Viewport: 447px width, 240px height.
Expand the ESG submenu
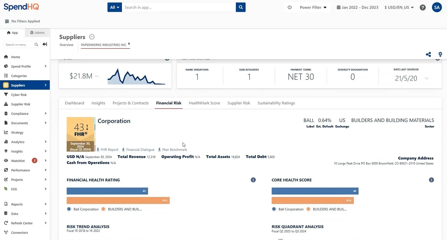(x=46, y=189)
